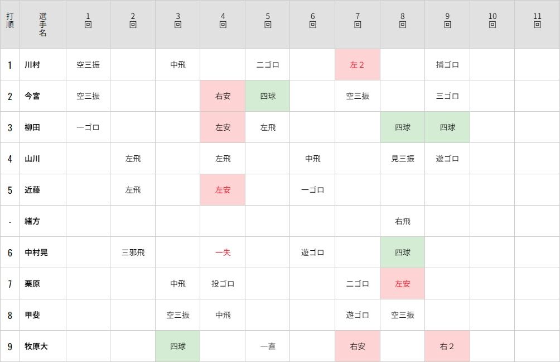
Task: Click player name 今宮
Action: (32, 96)
